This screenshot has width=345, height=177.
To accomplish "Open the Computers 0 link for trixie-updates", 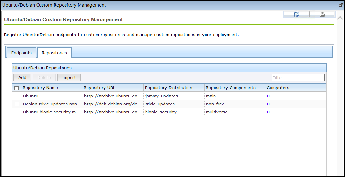I will pyautogui.click(x=268, y=104).
